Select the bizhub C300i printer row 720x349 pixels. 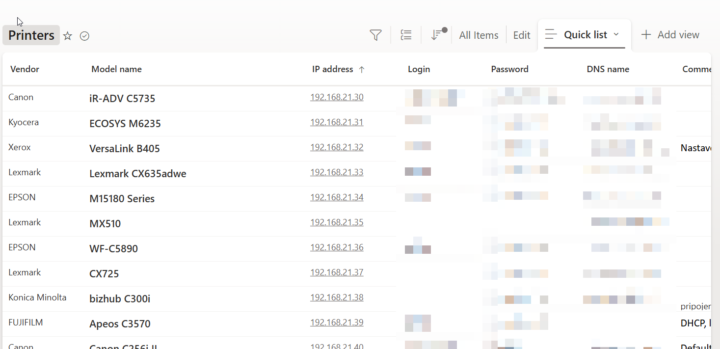click(120, 299)
